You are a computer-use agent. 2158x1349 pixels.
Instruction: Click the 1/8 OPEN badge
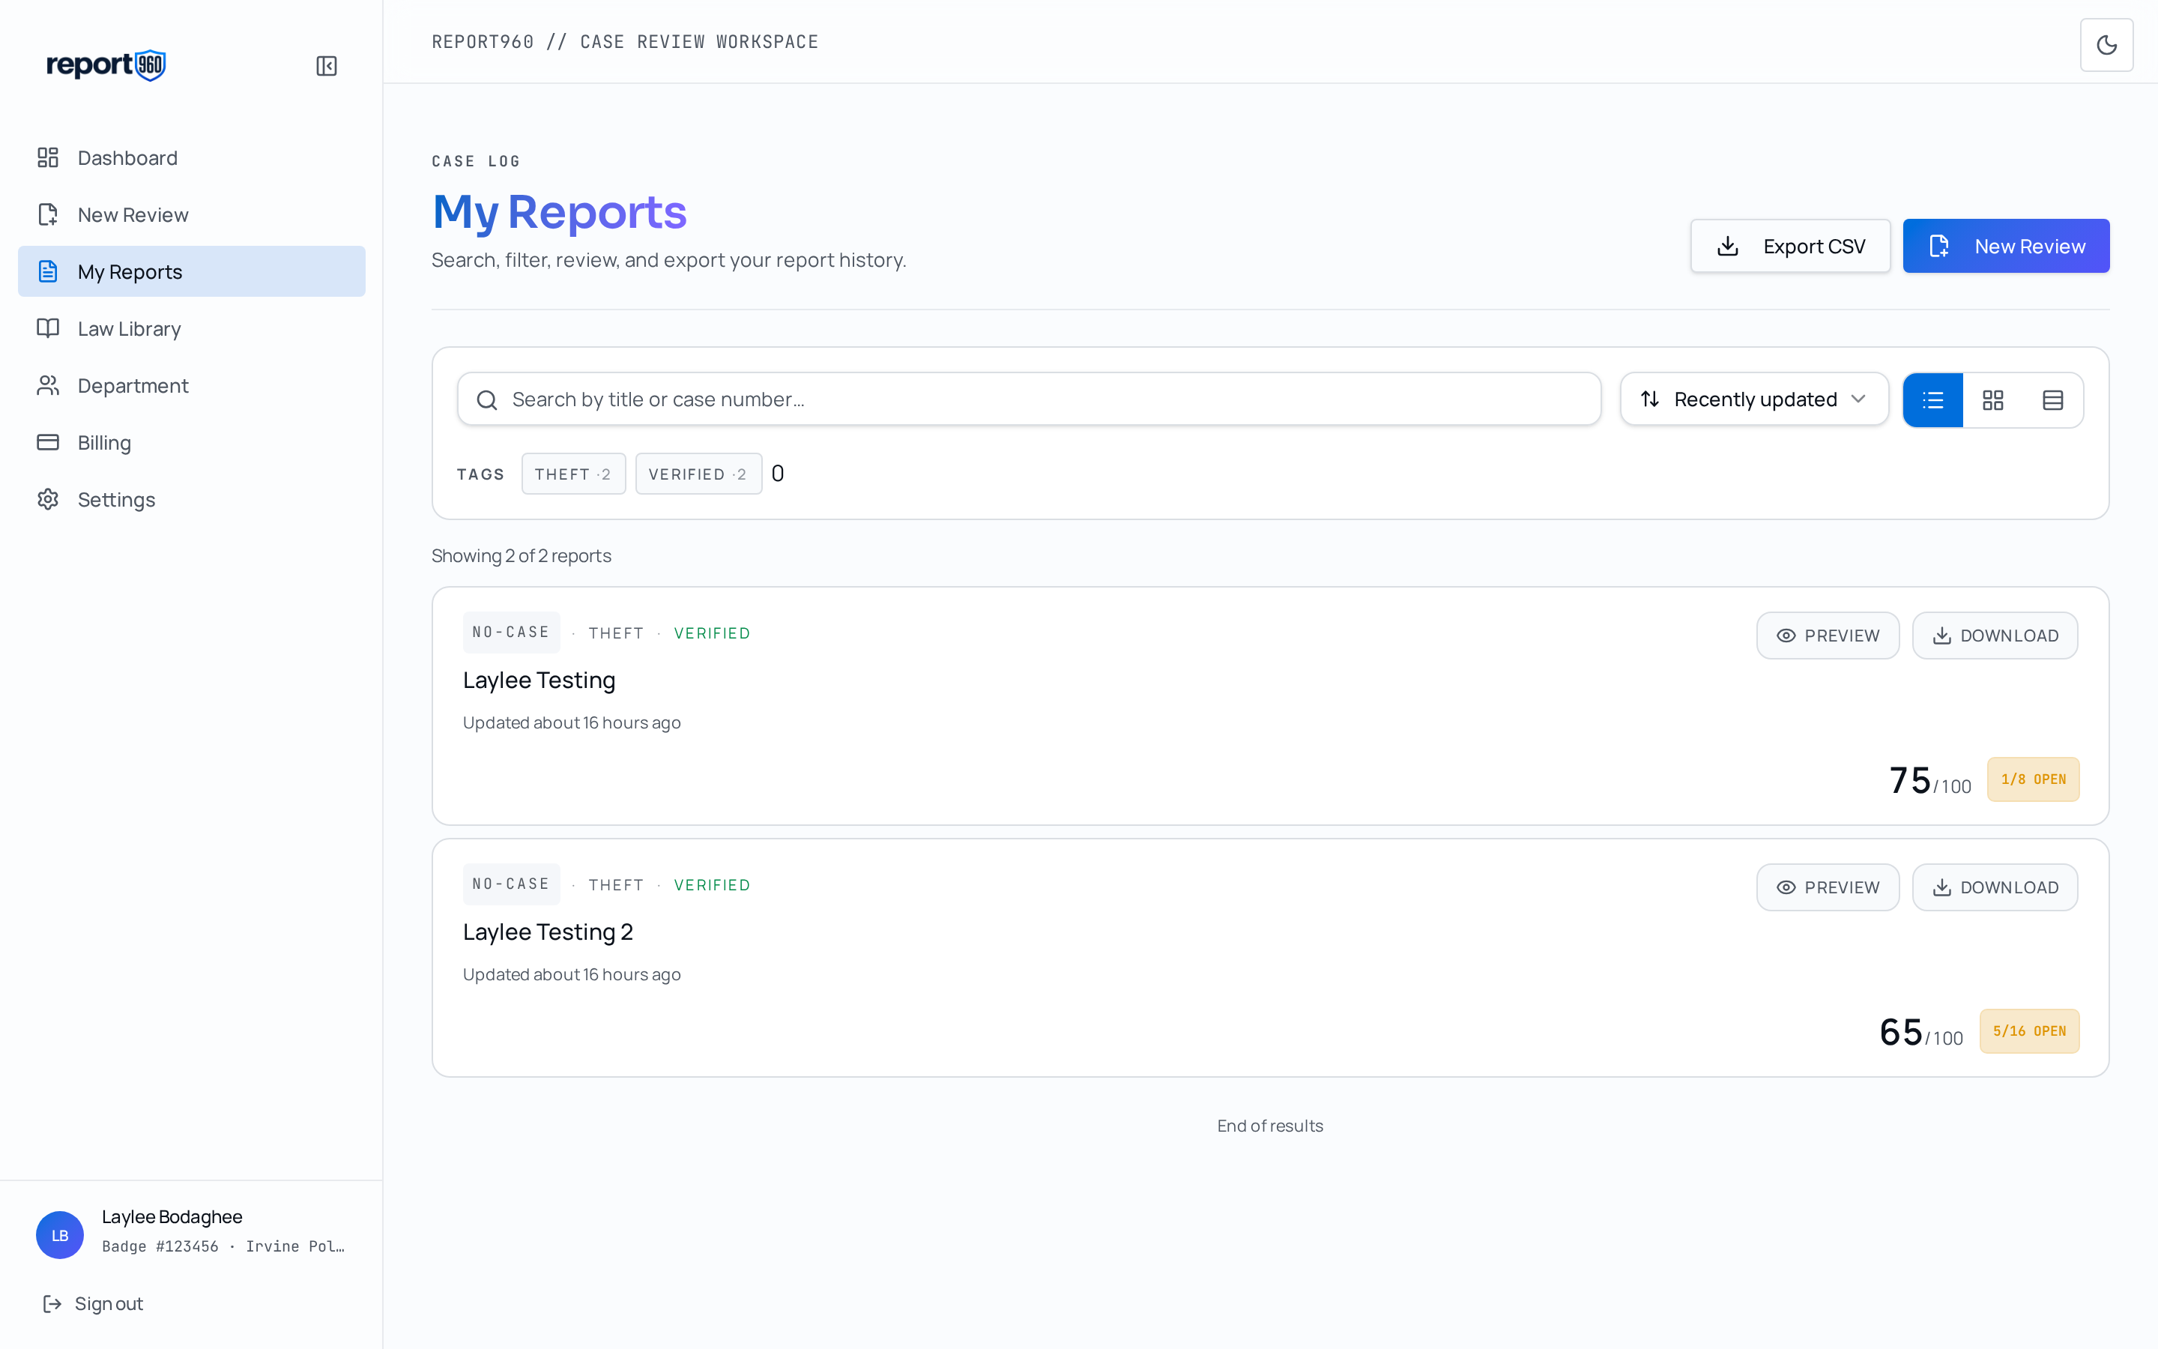[x=2033, y=779]
